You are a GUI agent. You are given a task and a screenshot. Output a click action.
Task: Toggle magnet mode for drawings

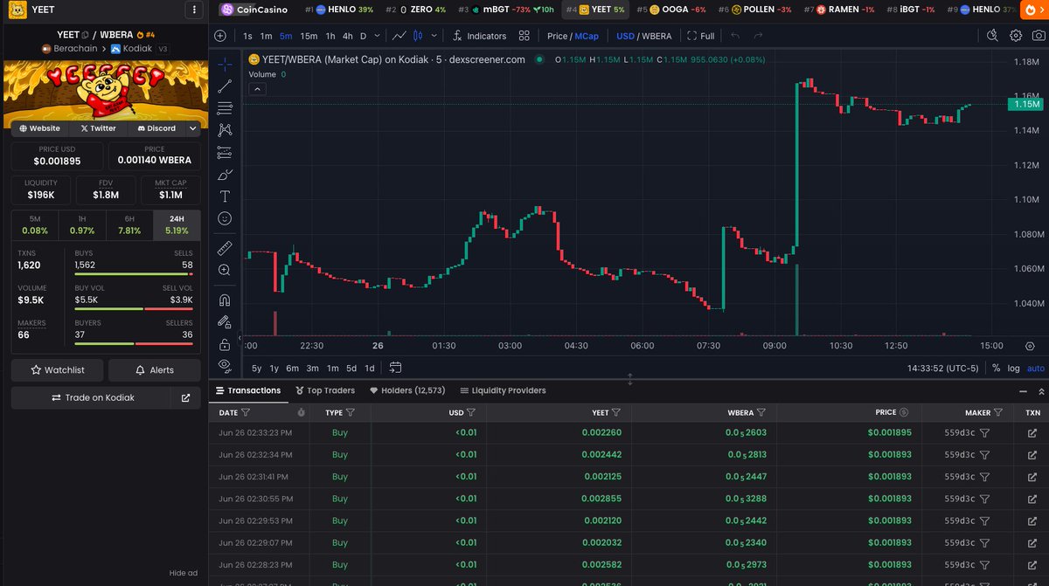point(225,300)
